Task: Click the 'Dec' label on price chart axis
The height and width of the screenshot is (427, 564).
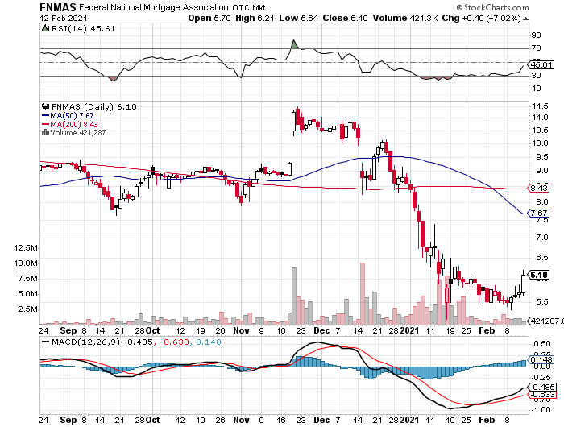Action: [x=321, y=330]
